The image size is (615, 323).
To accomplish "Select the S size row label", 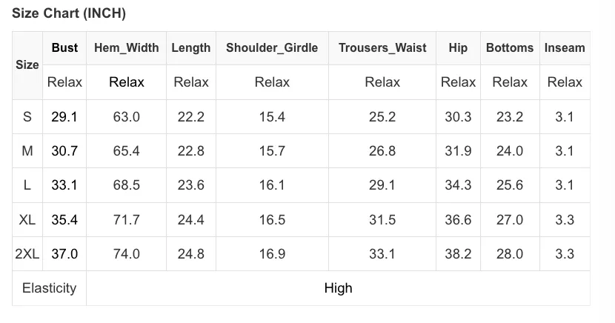I will (27, 117).
